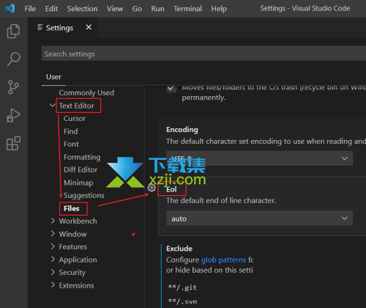Select Find under Text Editor
Image resolution: width=366 pixels, height=308 pixels.
71,131
